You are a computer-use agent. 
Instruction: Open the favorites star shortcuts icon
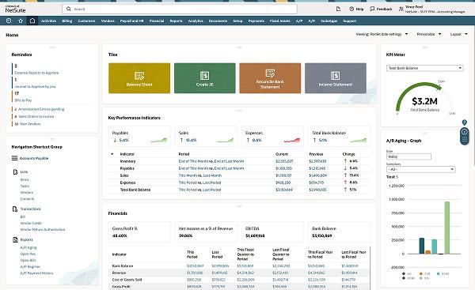point(21,21)
